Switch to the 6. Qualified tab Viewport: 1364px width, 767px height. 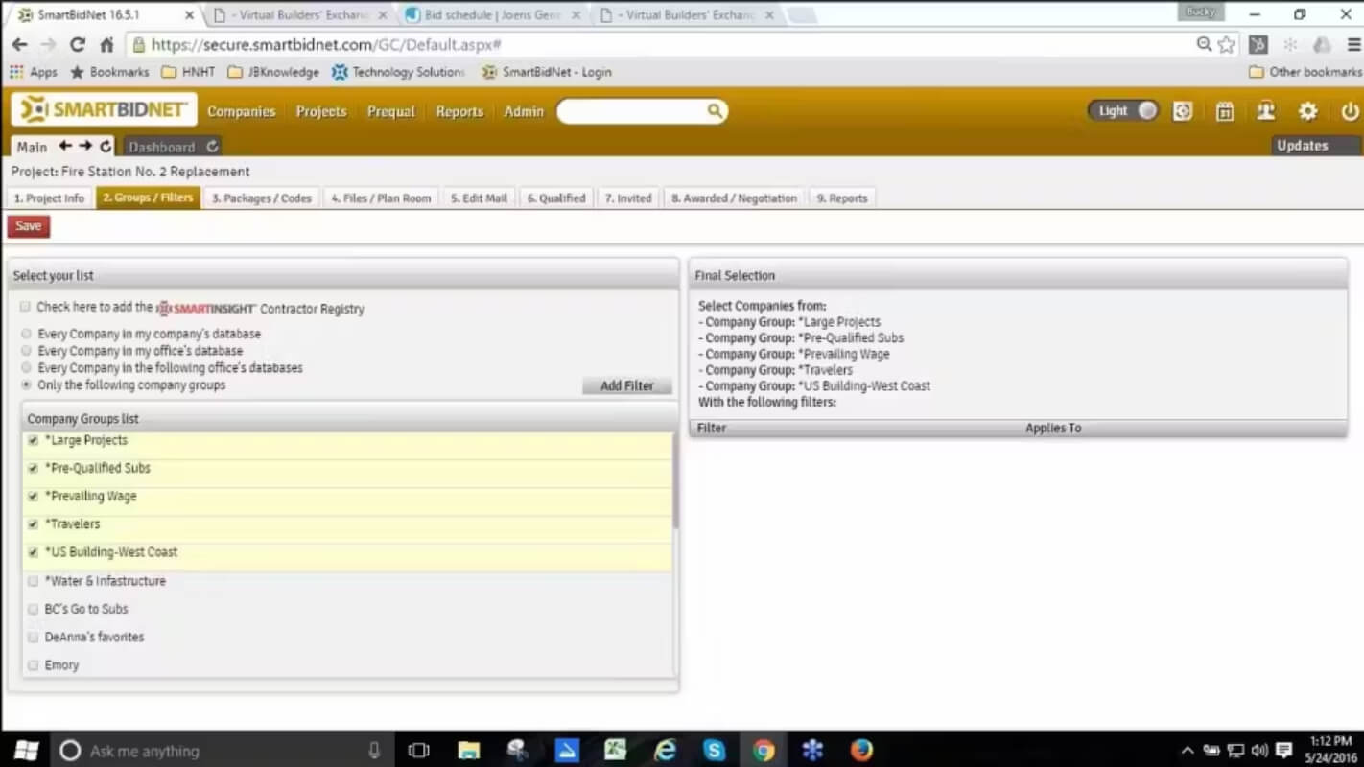point(556,198)
